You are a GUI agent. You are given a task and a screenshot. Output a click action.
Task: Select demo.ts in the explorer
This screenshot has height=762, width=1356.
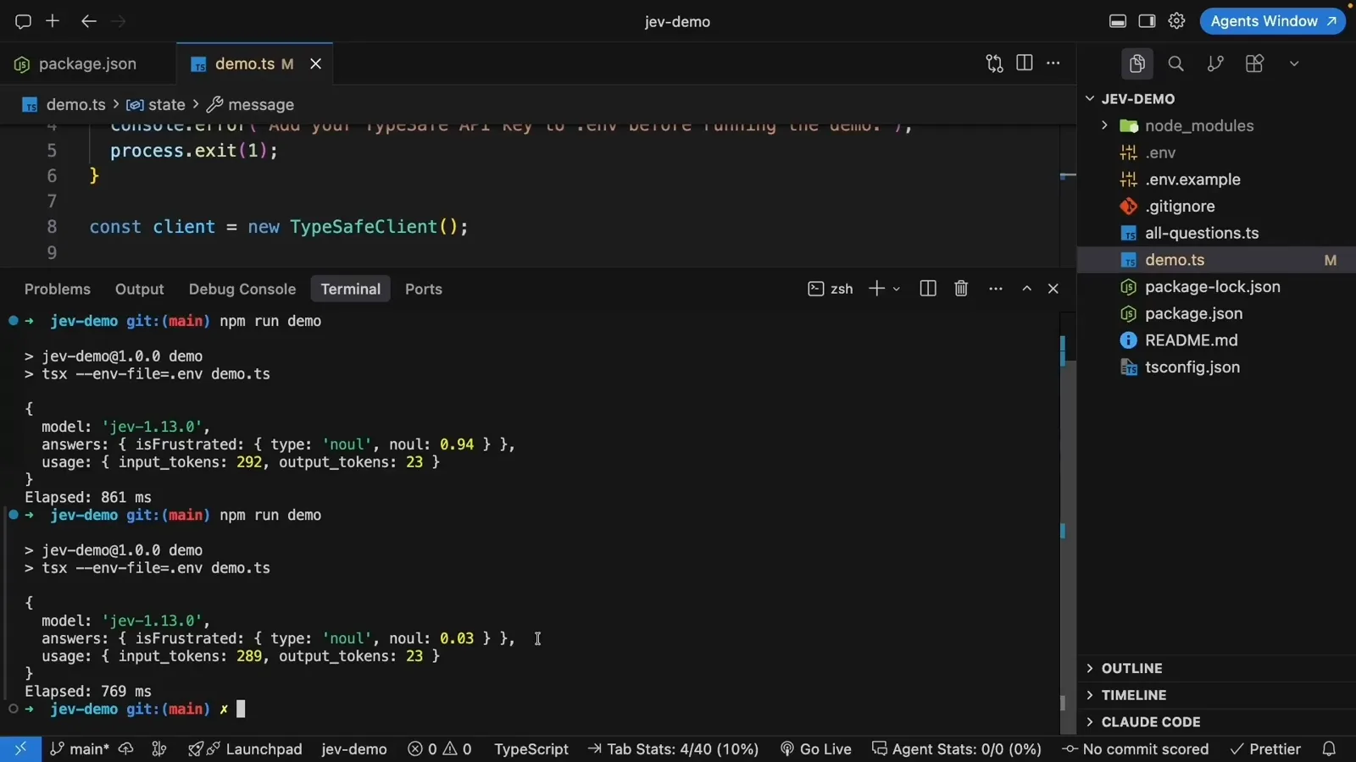click(1217, 260)
